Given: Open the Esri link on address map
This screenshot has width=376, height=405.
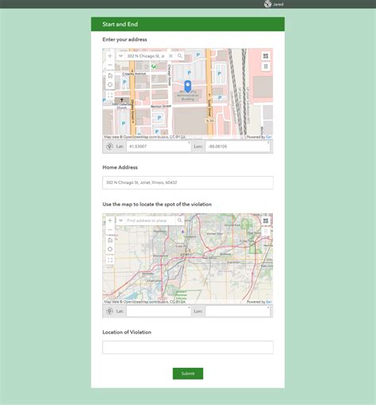Looking at the screenshot, I should 269,137.
